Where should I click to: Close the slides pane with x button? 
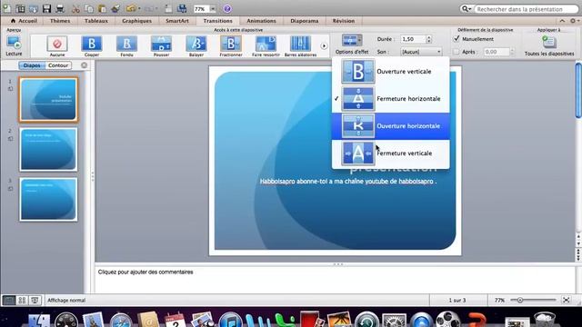coord(85,65)
